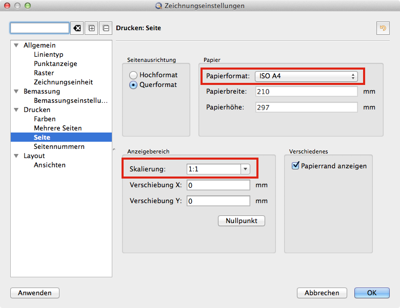Click the Anwenden button
The image size is (400, 308).
pyautogui.click(x=35, y=293)
